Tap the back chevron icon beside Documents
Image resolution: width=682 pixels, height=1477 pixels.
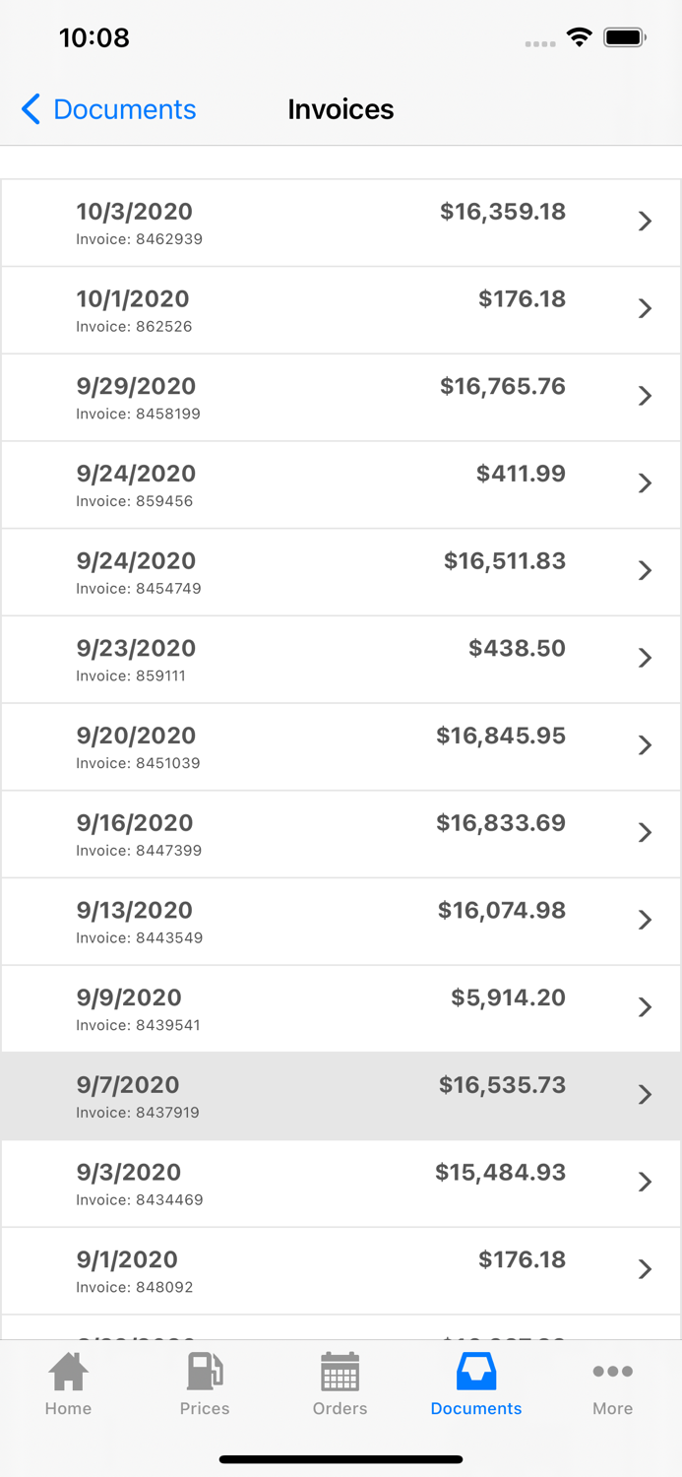pyautogui.click(x=31, y=109)
